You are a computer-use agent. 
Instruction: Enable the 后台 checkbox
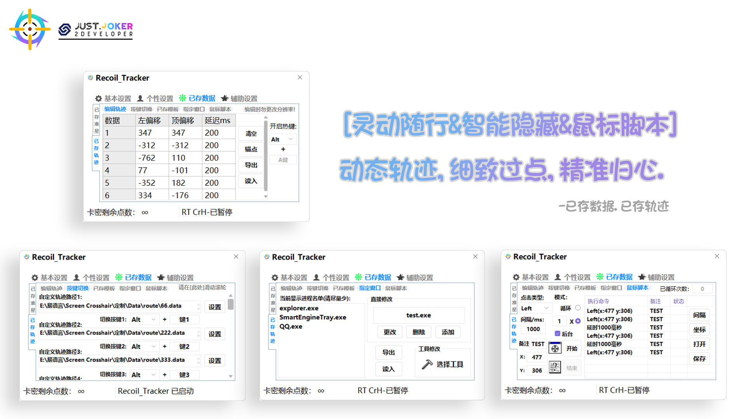tap(558, 334)
